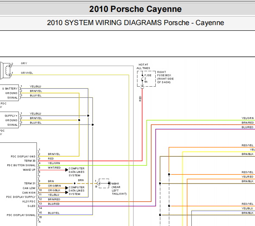Select the "WAKE UP" pin label
The image size is (255, 226).
click(x=29, y=170)
